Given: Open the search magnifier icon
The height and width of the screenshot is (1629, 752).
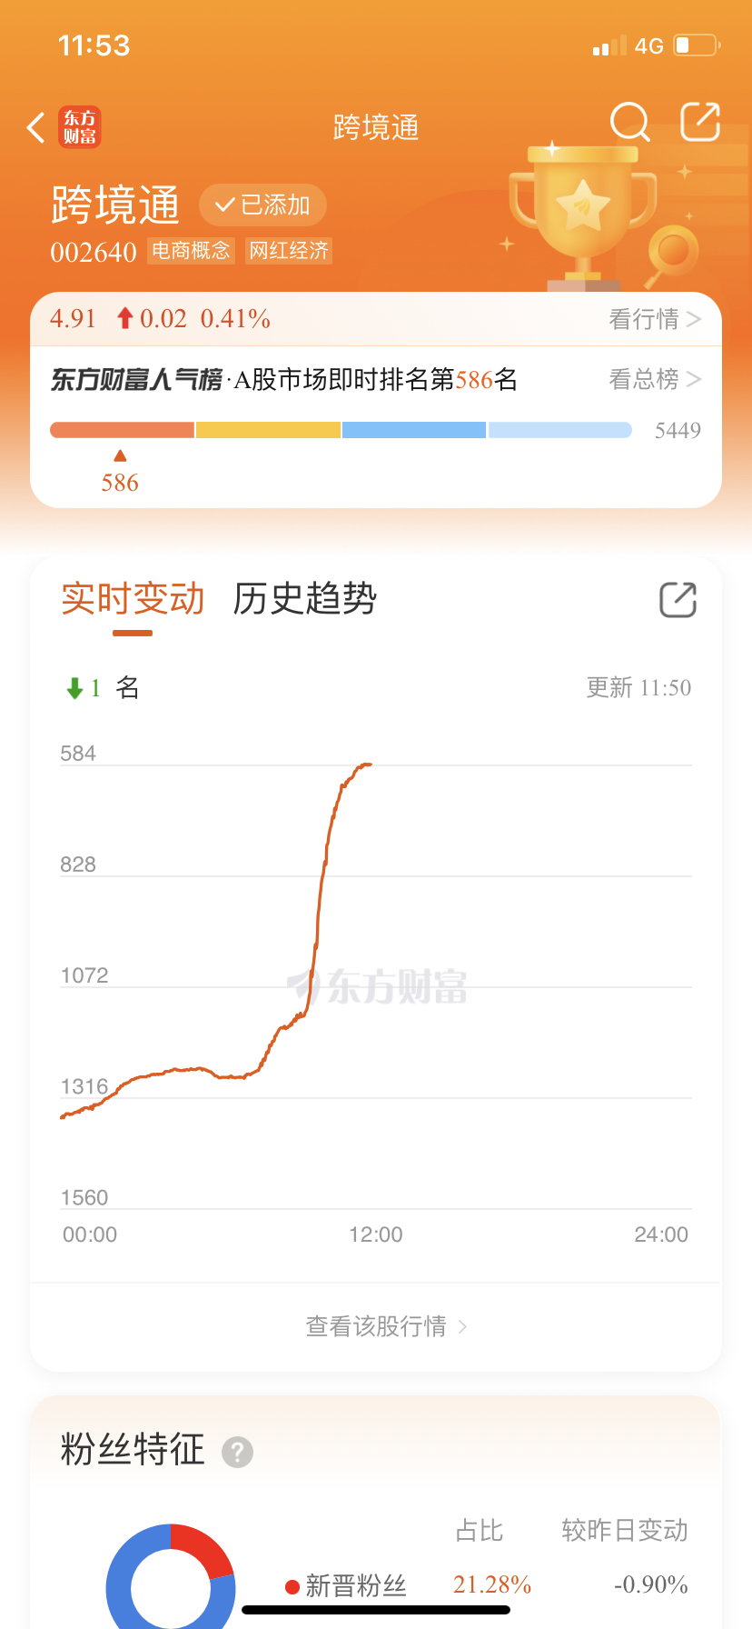Looking at the screenshot, I should click(x=630, y=122).
